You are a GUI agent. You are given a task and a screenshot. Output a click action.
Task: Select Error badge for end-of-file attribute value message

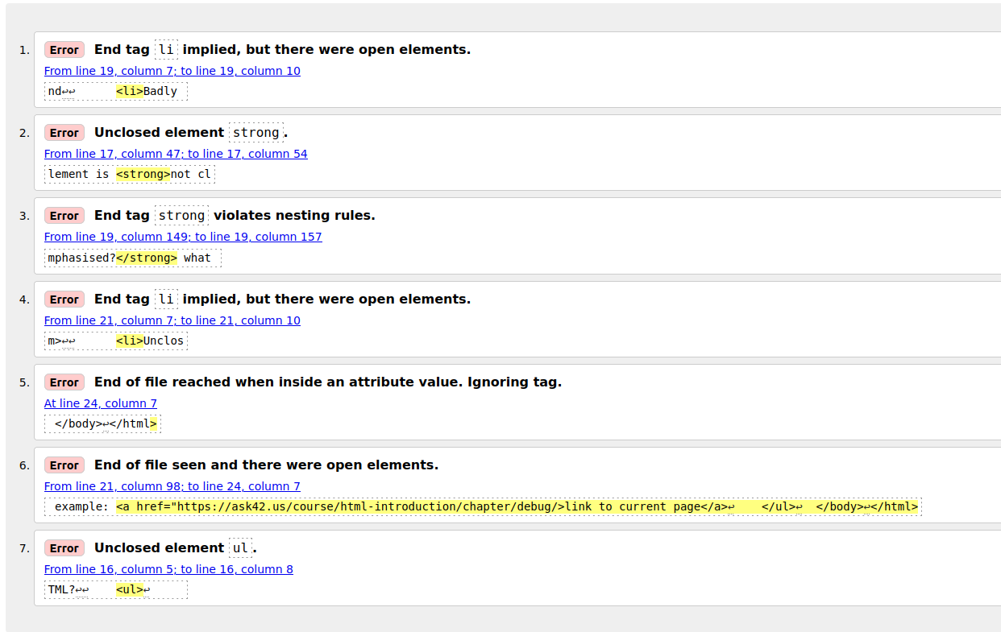pyautogui.click(x=64, y=382)
